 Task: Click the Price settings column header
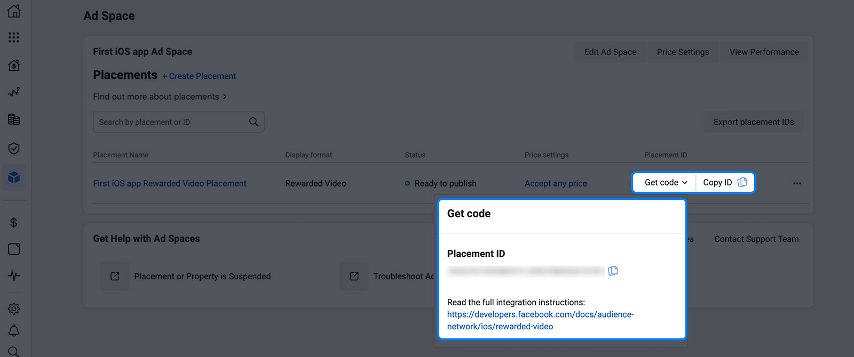547,155
